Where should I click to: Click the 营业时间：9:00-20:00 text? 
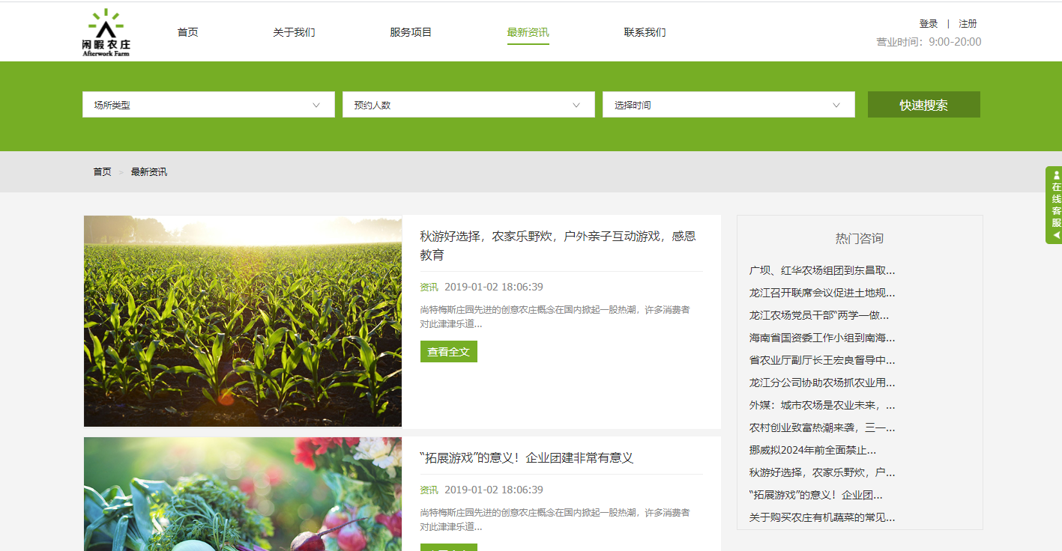click(x=929, y=42)
